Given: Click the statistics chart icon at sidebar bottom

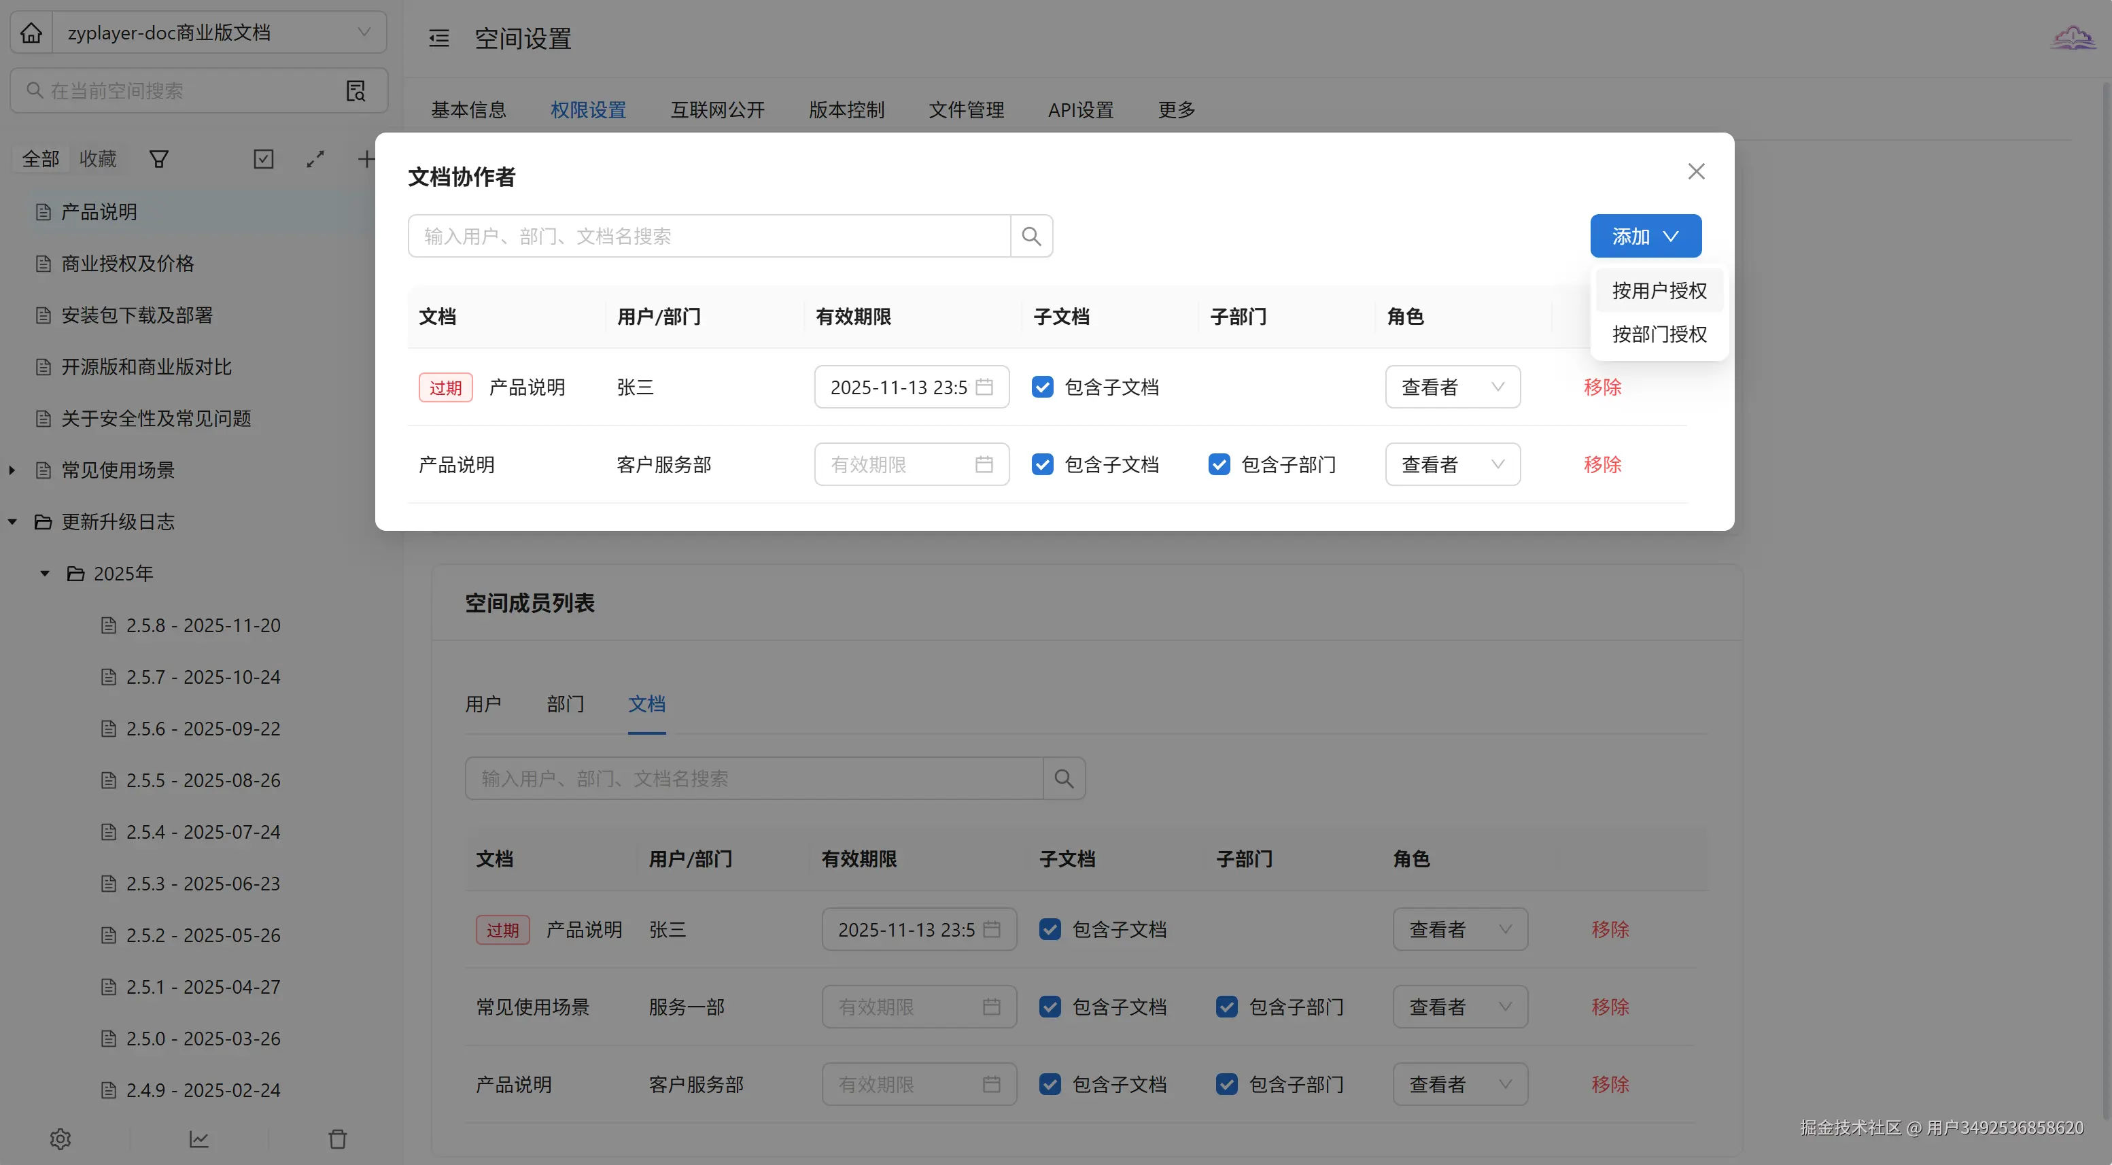Looking at the screenshot, I should click(x=199, y=1138).
